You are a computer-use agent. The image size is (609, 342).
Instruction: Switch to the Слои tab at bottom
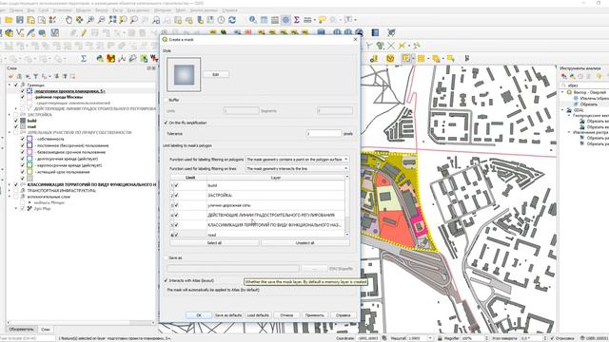tap(46, 330)
